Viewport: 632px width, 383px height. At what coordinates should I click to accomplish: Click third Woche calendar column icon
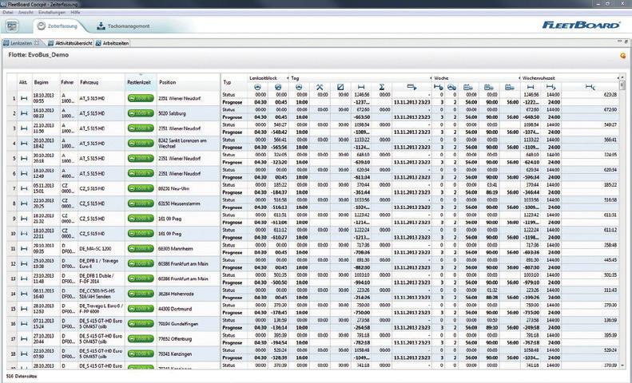point(510,87)
